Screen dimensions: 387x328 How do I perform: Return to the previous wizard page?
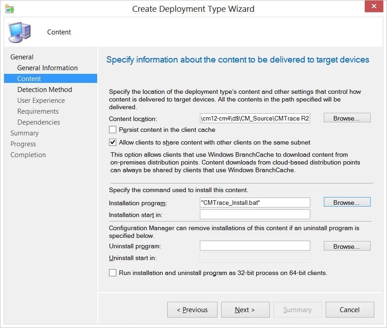(x=192, y=309)
